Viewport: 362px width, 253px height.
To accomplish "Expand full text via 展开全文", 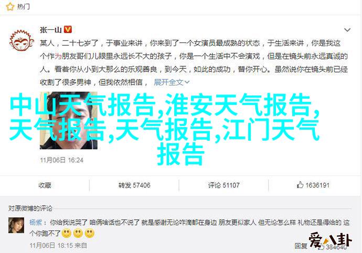I will [x=172, y=82].
